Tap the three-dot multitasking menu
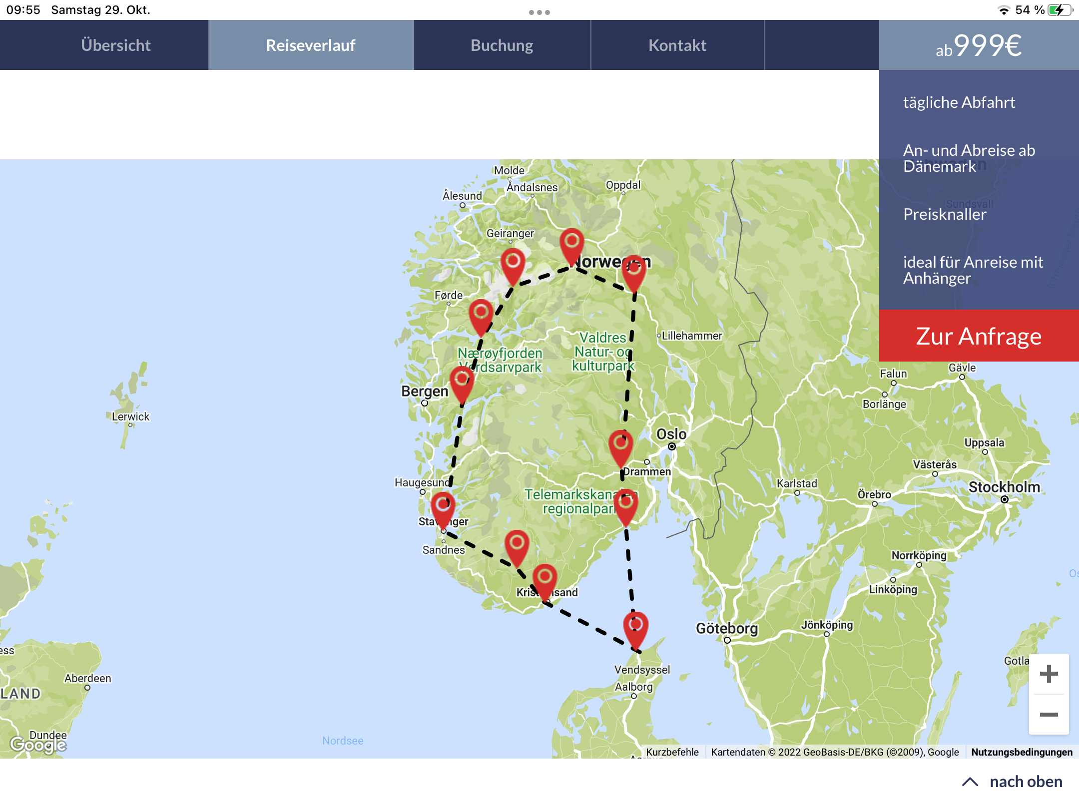This screenshot has width=1079, height=809. pos(539,12)
